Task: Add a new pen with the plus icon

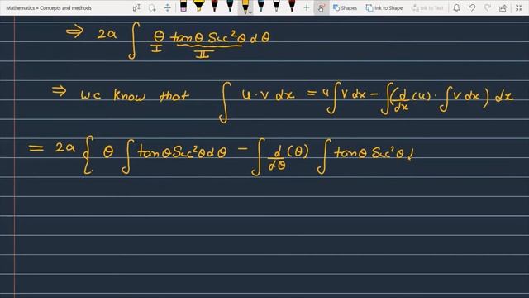Action: 307,7
